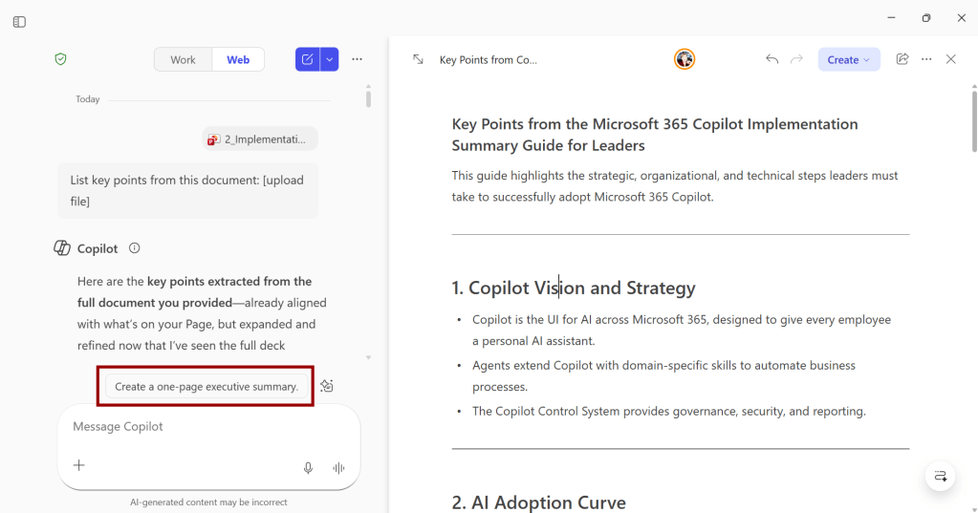Switch to Web mode
The image size is (978, 513).
[238, 59]
